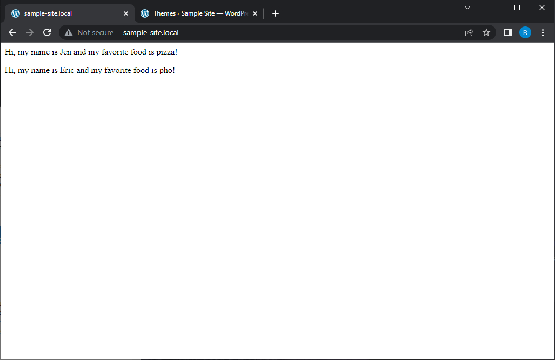Switch to the Themes ‹ Sample Site tab

(x=195, y=13)
